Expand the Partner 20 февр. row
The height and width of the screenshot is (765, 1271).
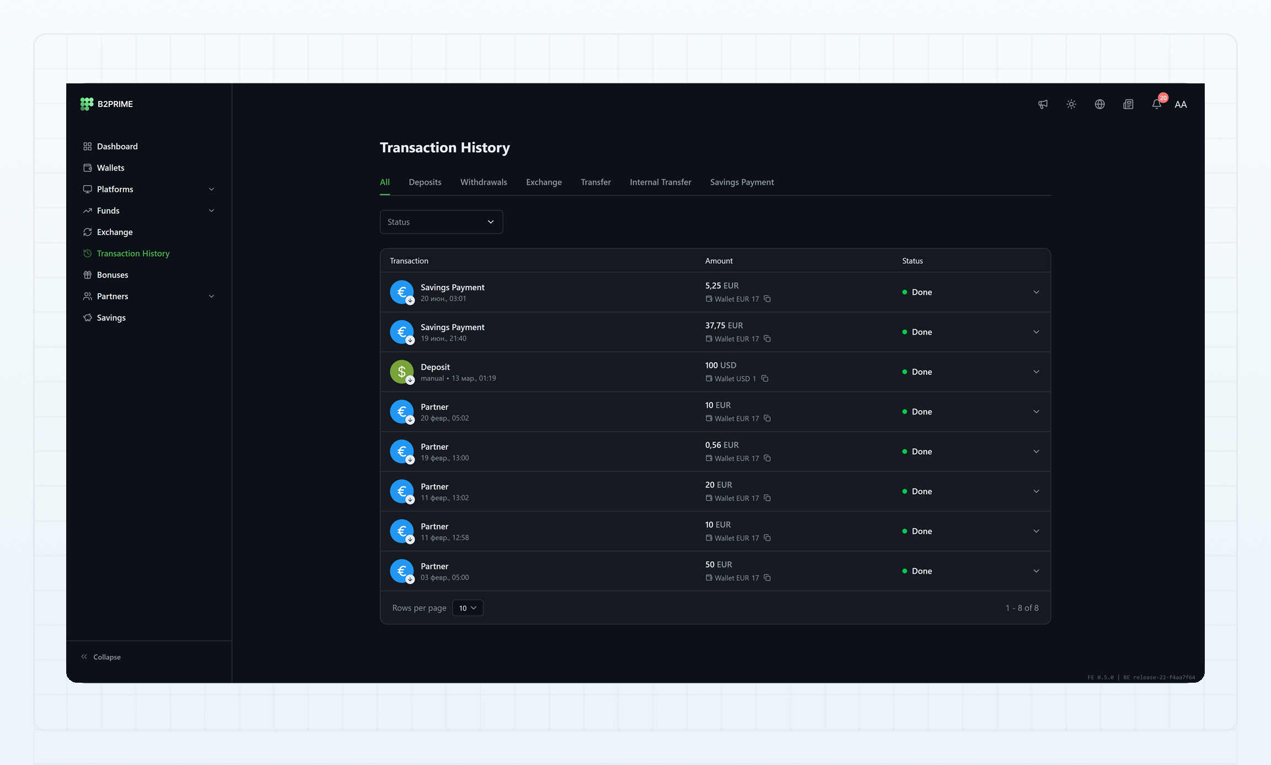coord(1036,412)
